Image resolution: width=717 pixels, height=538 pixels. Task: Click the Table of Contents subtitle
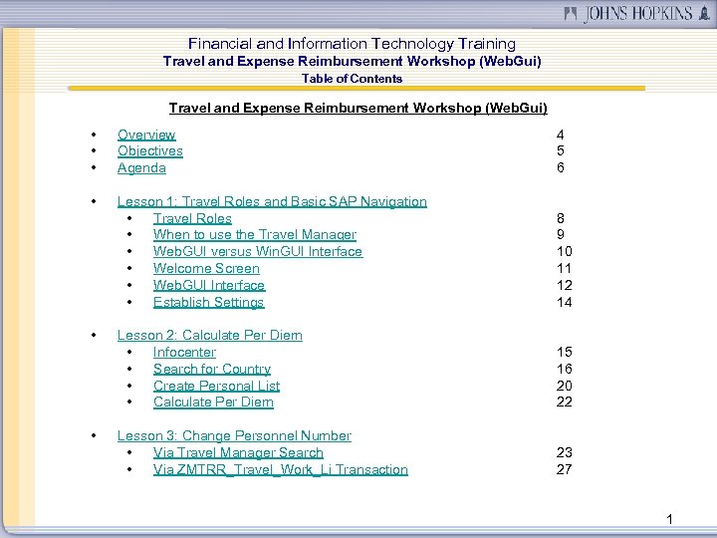[x=352, y=79]
